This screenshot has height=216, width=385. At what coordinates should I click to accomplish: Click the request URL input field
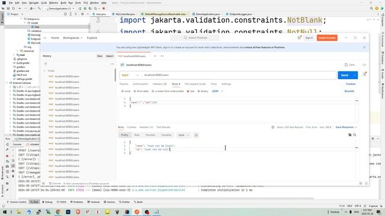pyautogui.click(x=238, y=75)
